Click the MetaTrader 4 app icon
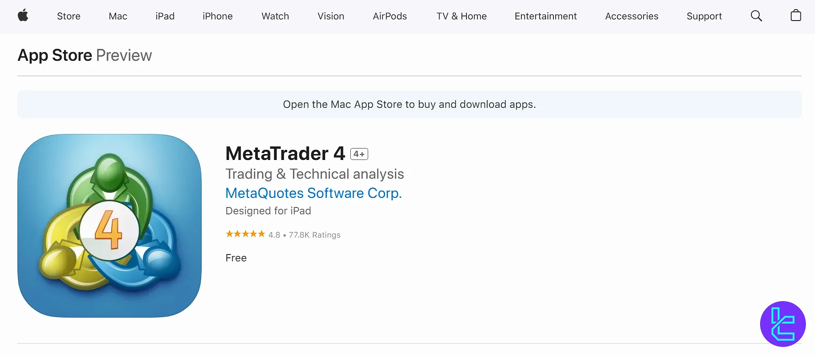The width and height of the screenshot is (815, 356). (x=109, y=226)
